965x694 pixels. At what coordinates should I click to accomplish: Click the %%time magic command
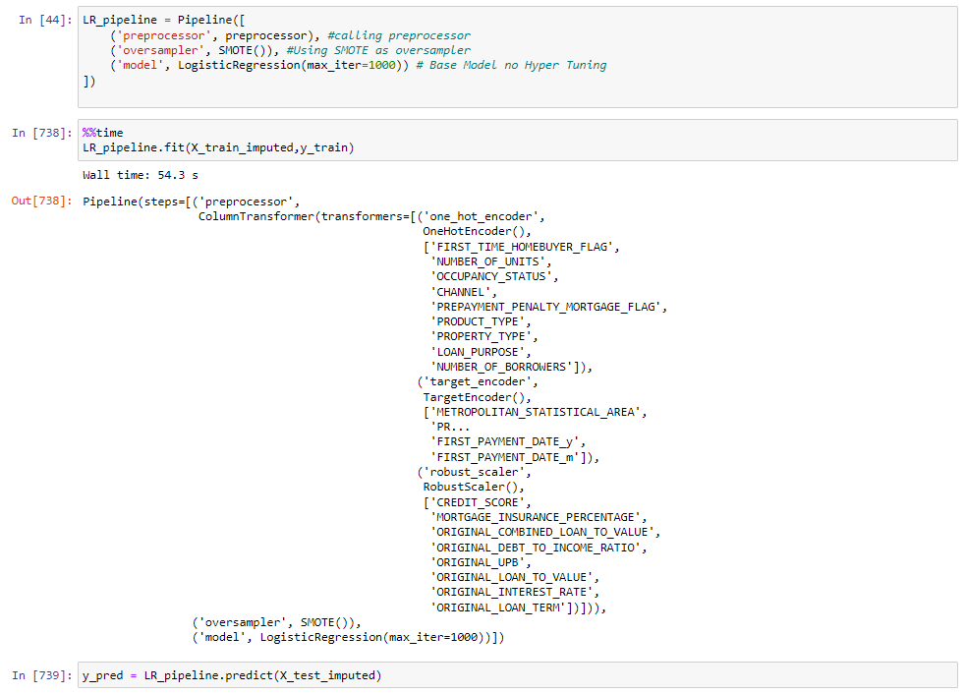click(103, 133)
